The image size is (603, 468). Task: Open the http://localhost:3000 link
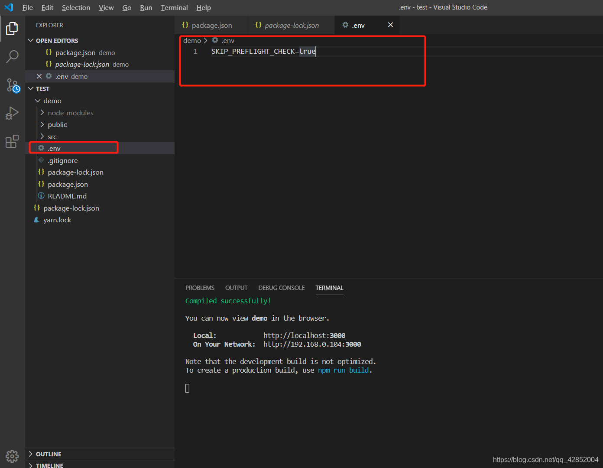(304, 335)
